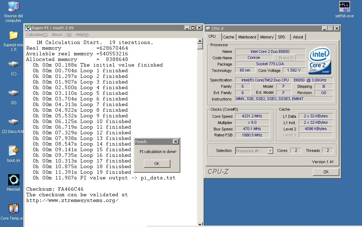Minimize the Super PI window
362x227 pixels.
click(x=187, y=28)
